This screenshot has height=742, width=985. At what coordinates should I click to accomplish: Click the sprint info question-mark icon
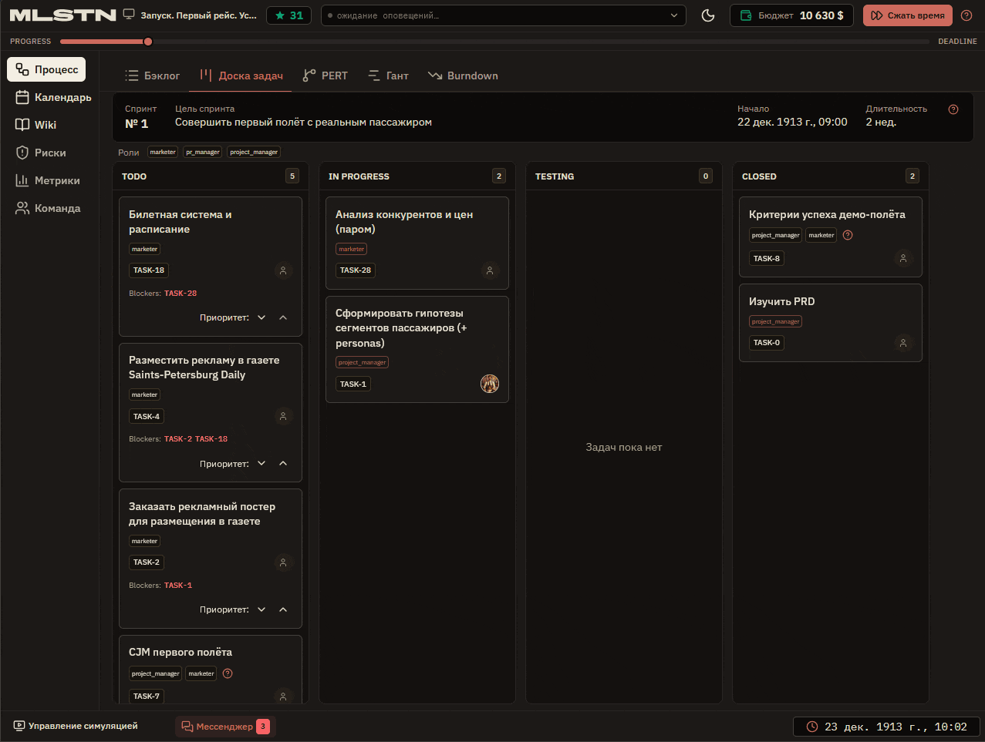[x=953, y=109]
